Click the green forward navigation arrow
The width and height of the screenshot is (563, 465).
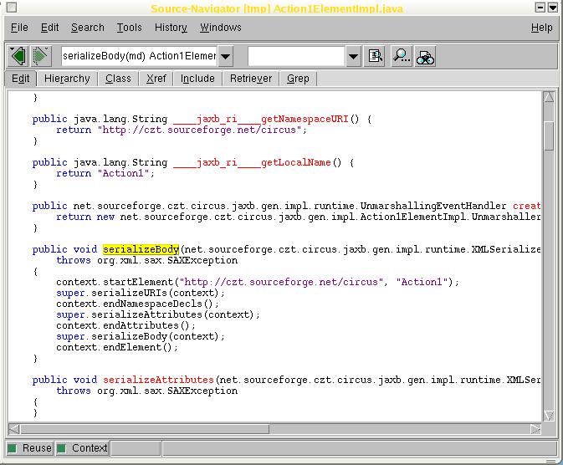(x=40, y=56)
